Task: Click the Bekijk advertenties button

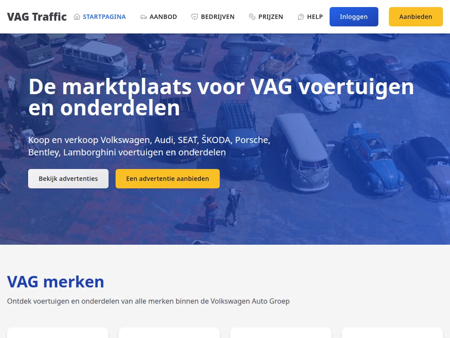Action: [68, 179]
